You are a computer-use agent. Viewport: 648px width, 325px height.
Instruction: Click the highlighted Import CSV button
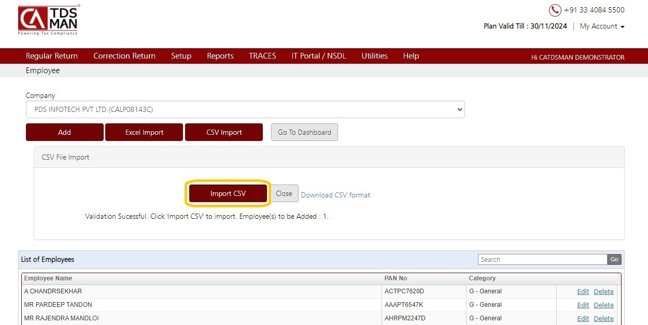228,193
